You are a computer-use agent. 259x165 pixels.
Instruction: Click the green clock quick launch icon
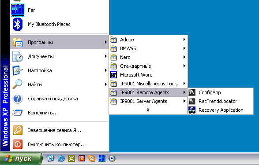(71, 158)
